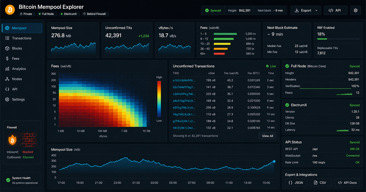Open the API Docs button
Image resolution: width=366 pixels, height=192 pixels.
click(347, 183)
